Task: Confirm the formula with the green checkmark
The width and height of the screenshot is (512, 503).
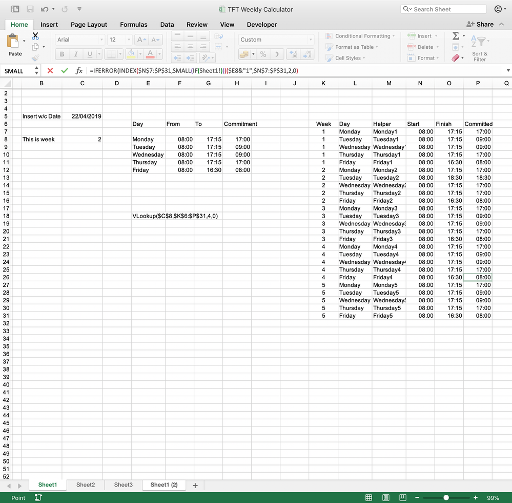Action: [x=64, y=71]
